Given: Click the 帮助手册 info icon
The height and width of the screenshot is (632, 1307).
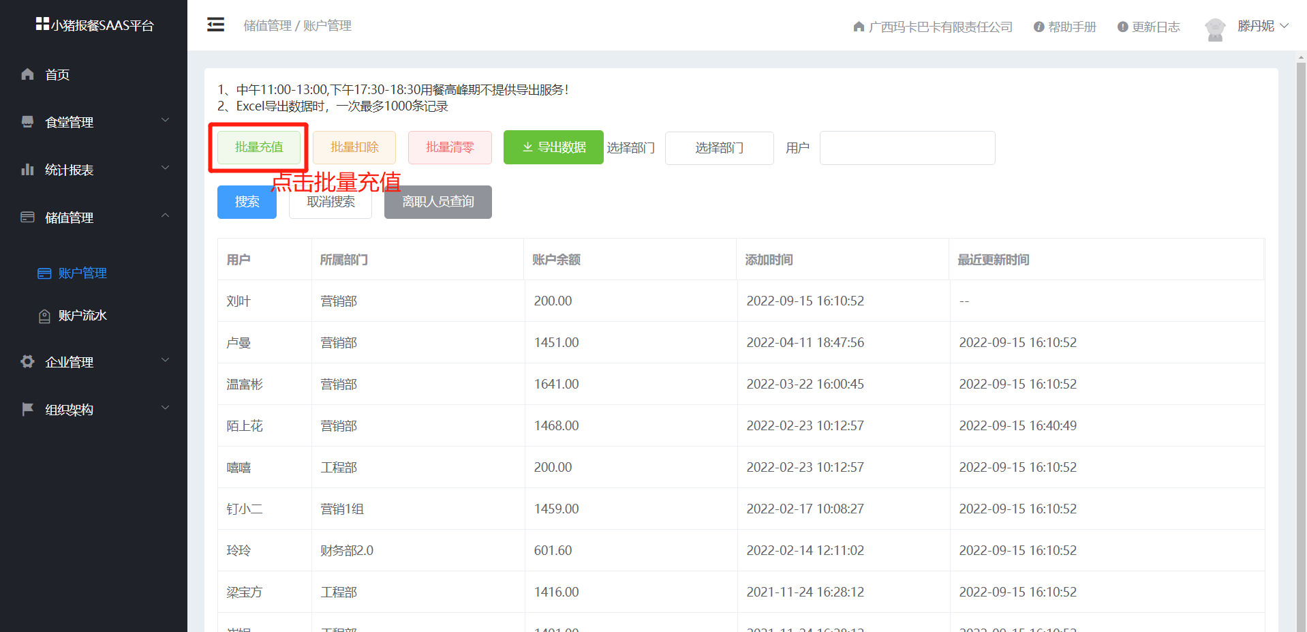Looking at the screenshot, I should (x=1039, y=27).
